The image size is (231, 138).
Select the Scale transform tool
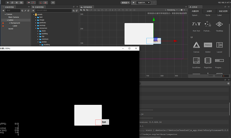coord(17,2)
